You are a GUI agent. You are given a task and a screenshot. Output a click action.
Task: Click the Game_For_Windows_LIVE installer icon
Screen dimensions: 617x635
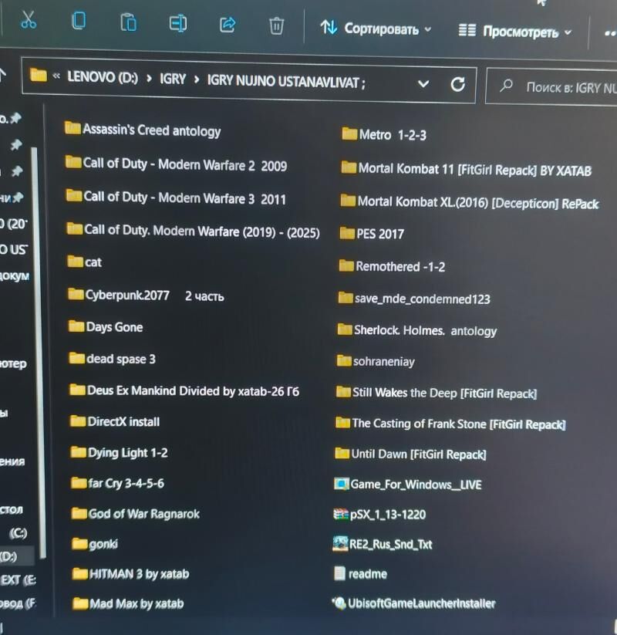tap(341, 484)
